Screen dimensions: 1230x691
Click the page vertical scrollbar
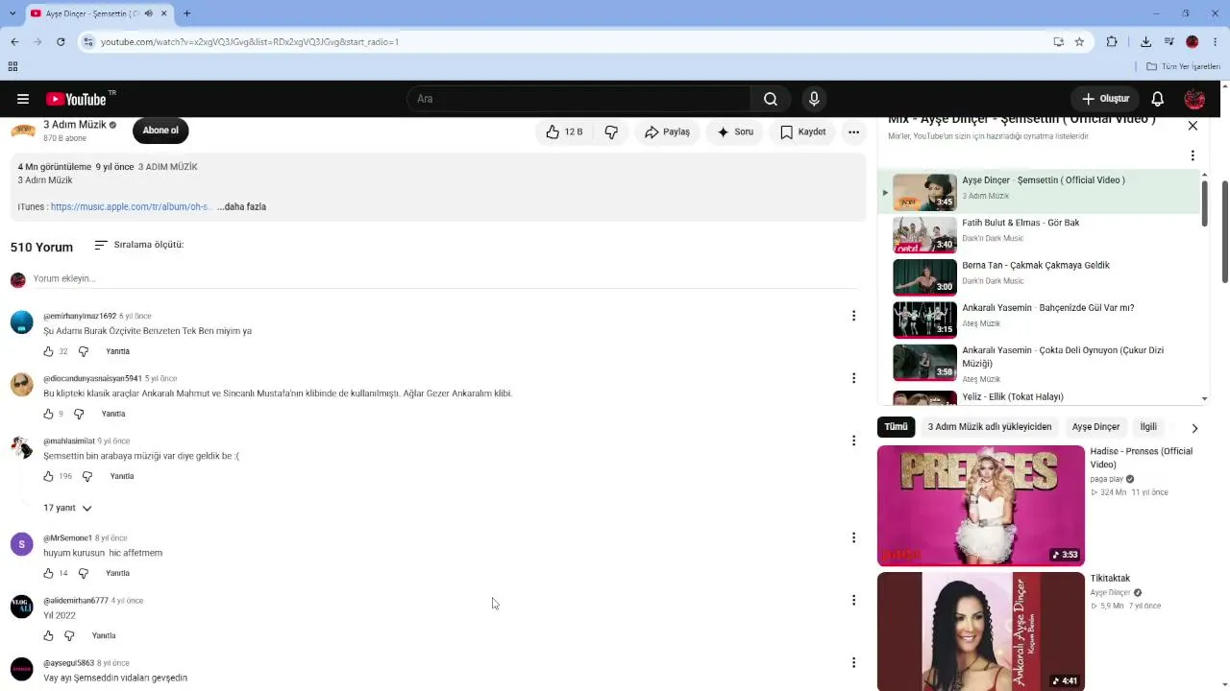click(x=1225, y=230)
